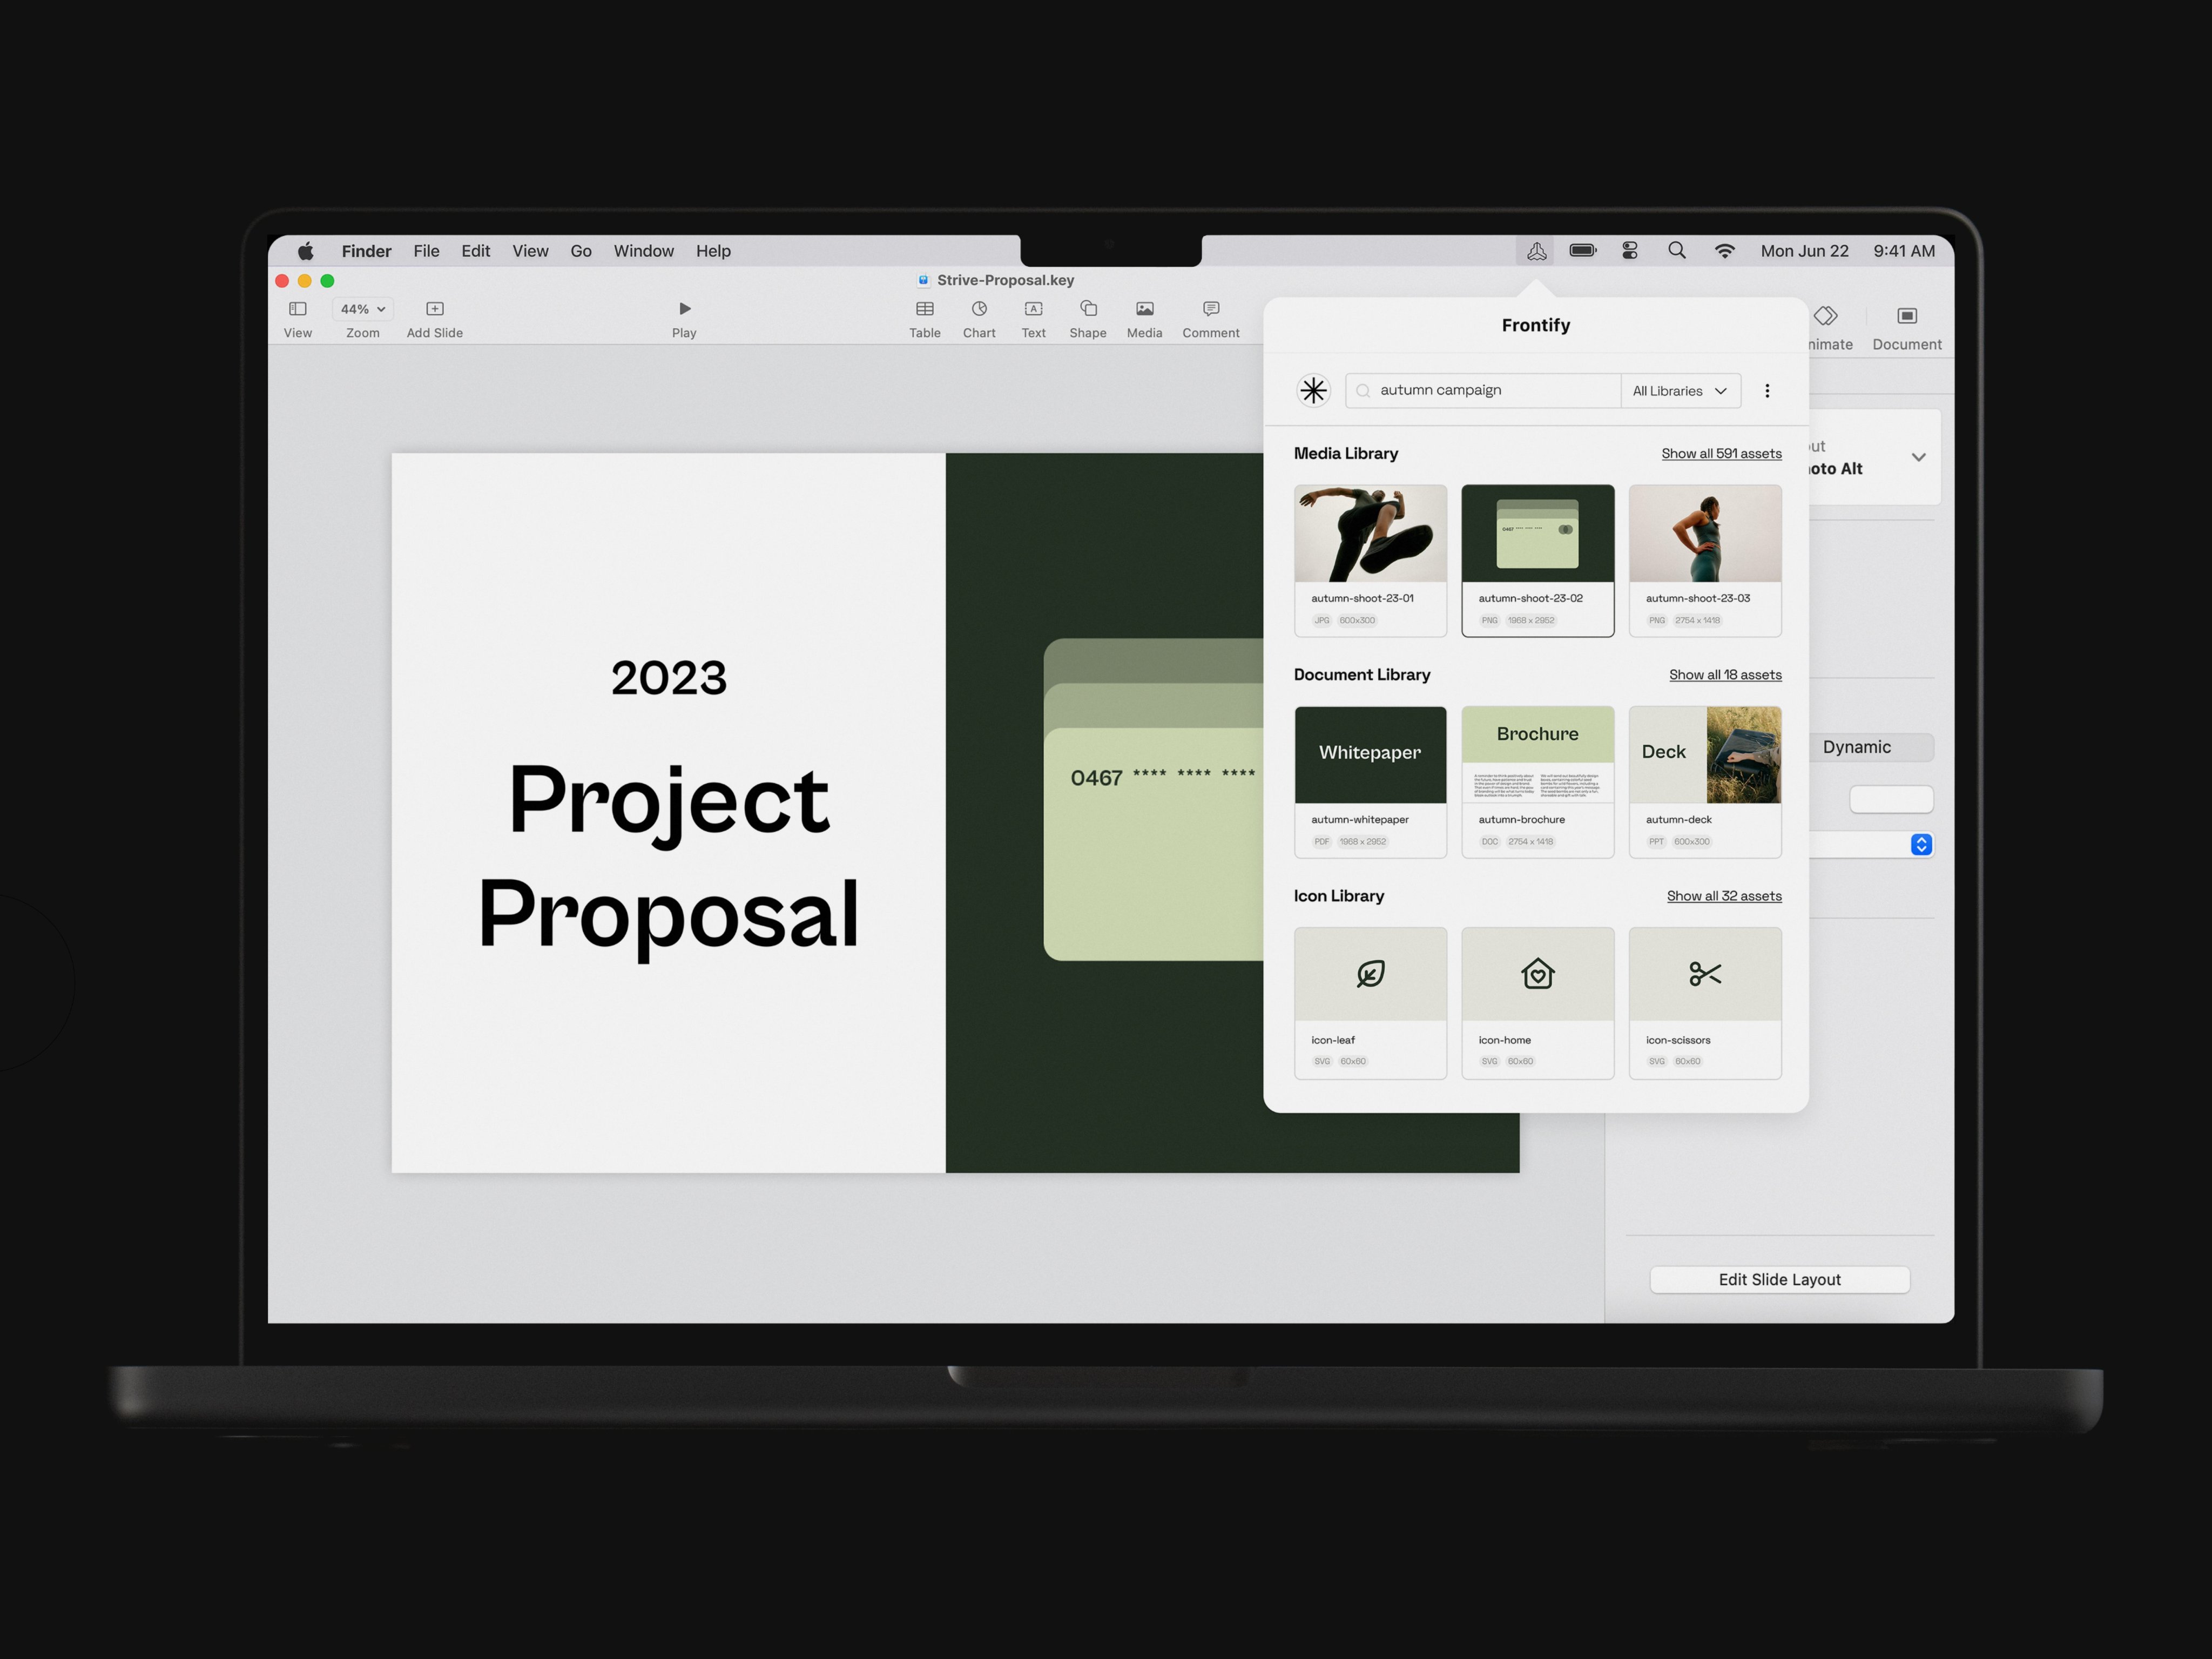Click the Mon Jun 22 date

click(x=1805, y=251)
